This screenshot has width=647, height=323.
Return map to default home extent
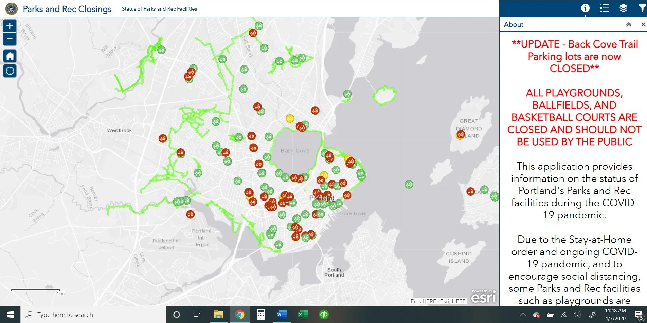[x=10, y=56]
